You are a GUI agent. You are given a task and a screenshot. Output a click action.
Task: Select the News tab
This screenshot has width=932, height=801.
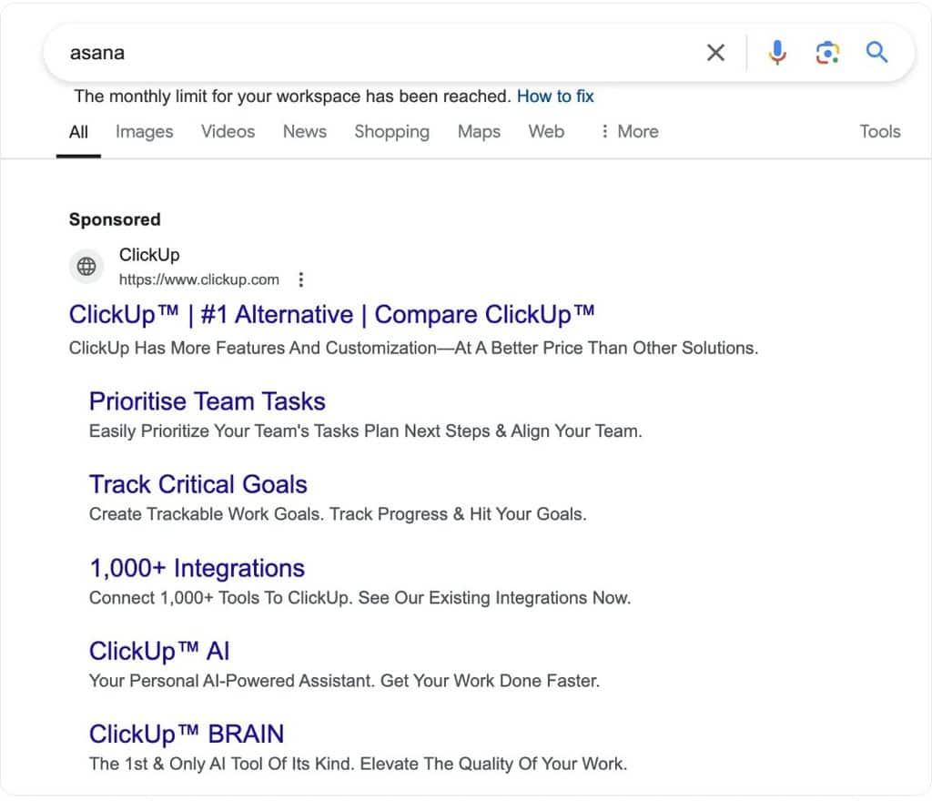click(304, 131)
